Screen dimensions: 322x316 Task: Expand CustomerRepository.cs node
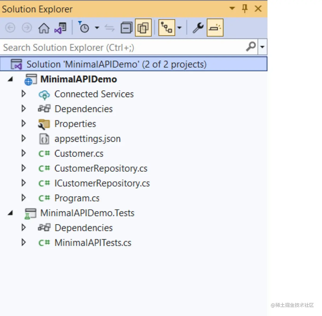click(x=24, y=168)
